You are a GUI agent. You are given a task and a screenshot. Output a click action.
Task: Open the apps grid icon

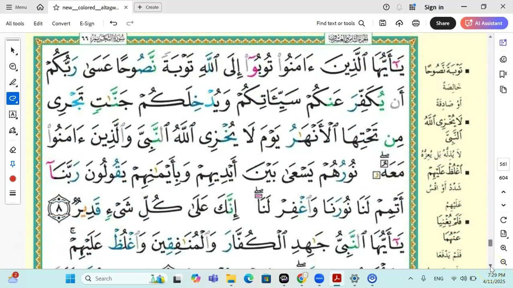click(412, 7)
